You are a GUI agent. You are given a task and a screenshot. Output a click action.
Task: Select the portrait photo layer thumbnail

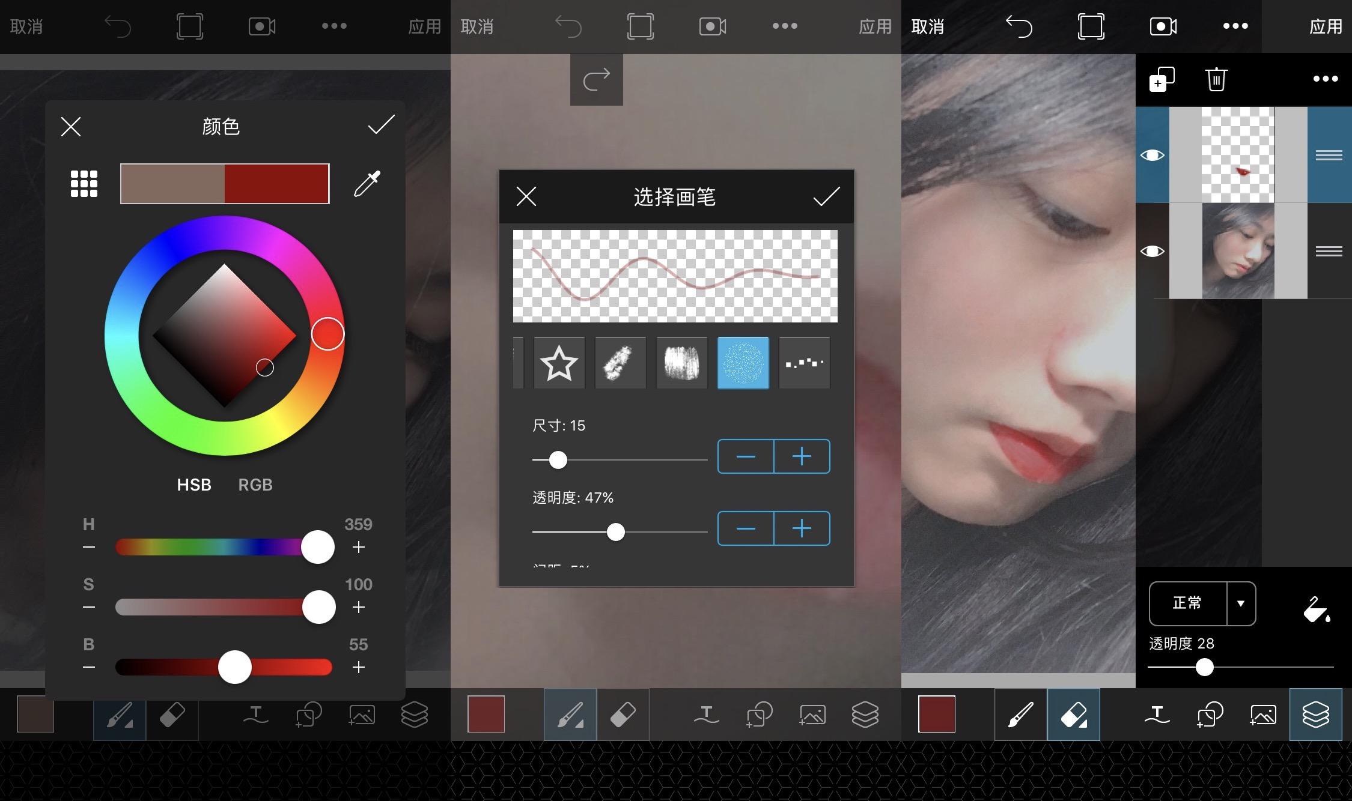tap(1238, 251)
